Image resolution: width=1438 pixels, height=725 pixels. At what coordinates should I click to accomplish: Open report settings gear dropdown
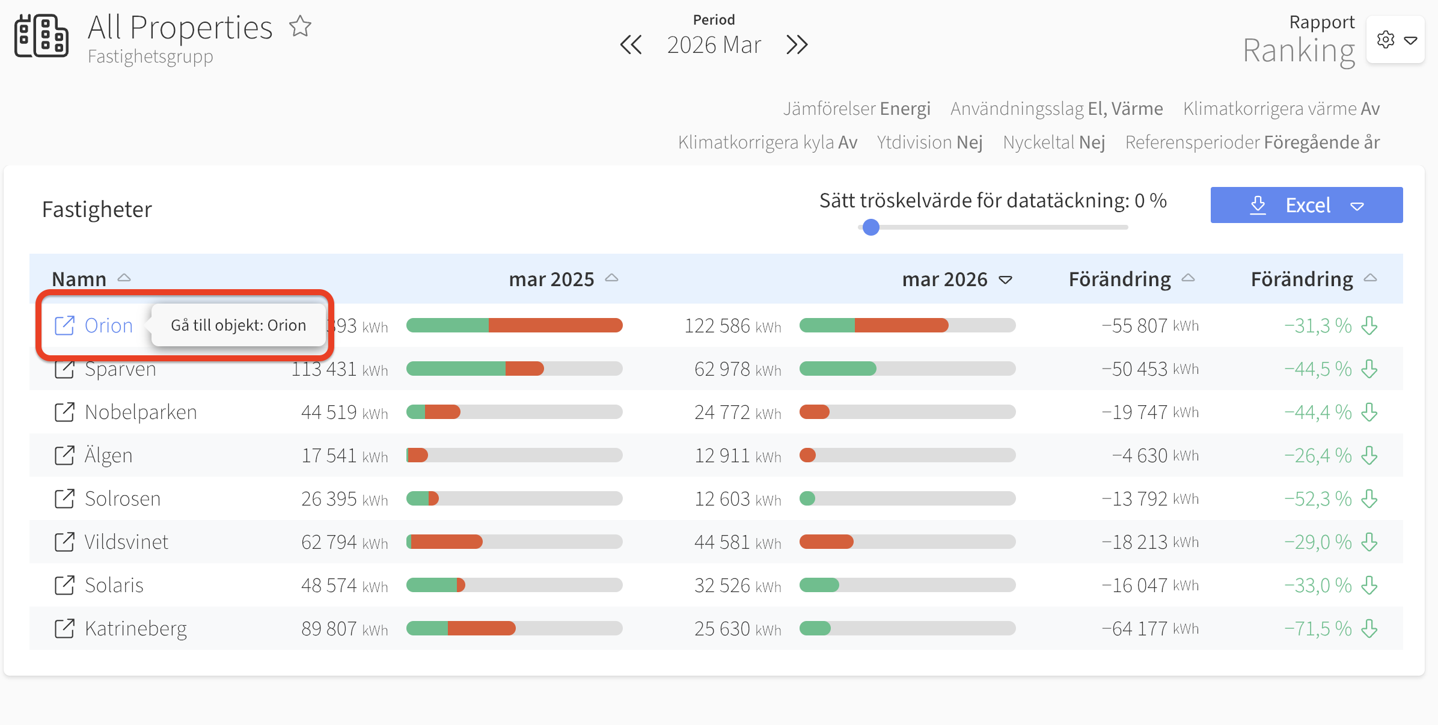(x=1395, y=40)
